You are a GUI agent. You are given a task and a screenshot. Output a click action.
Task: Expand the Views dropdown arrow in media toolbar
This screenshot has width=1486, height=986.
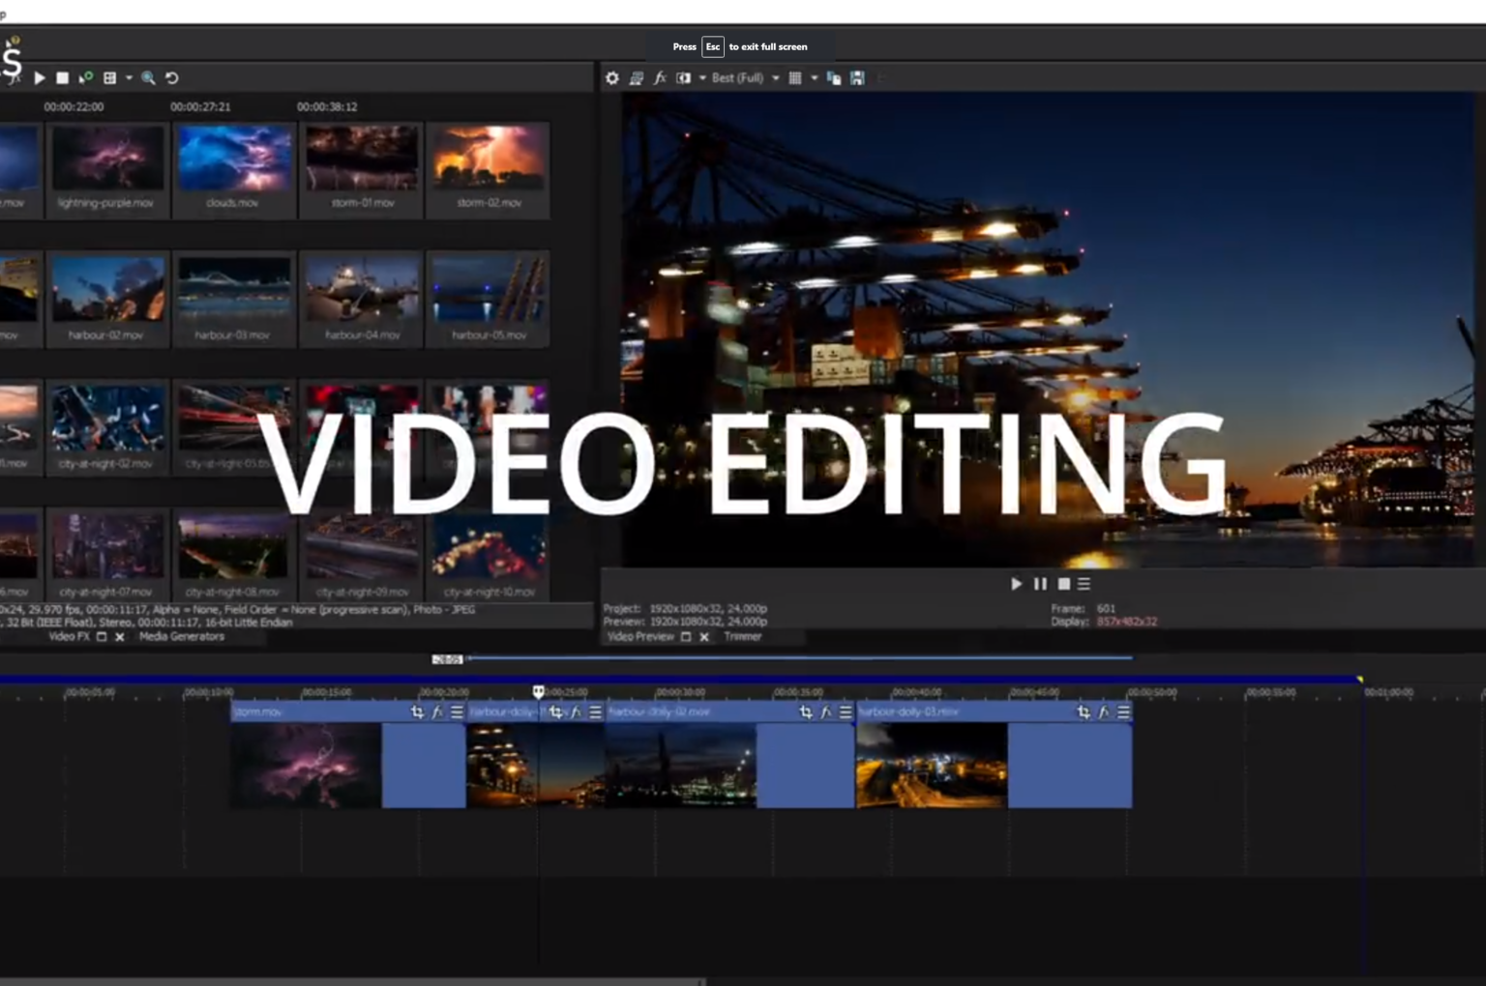tap(129, 78)
